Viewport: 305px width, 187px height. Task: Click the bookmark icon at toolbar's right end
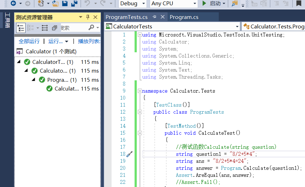tap(299, 4)
